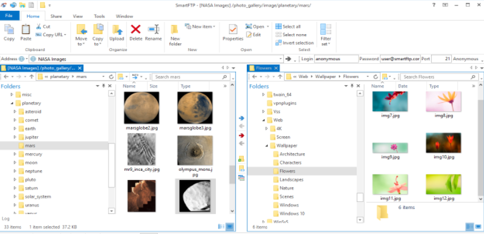Click the blue right transfer arrow
This screenshot has height=234, width=484.
241,119
